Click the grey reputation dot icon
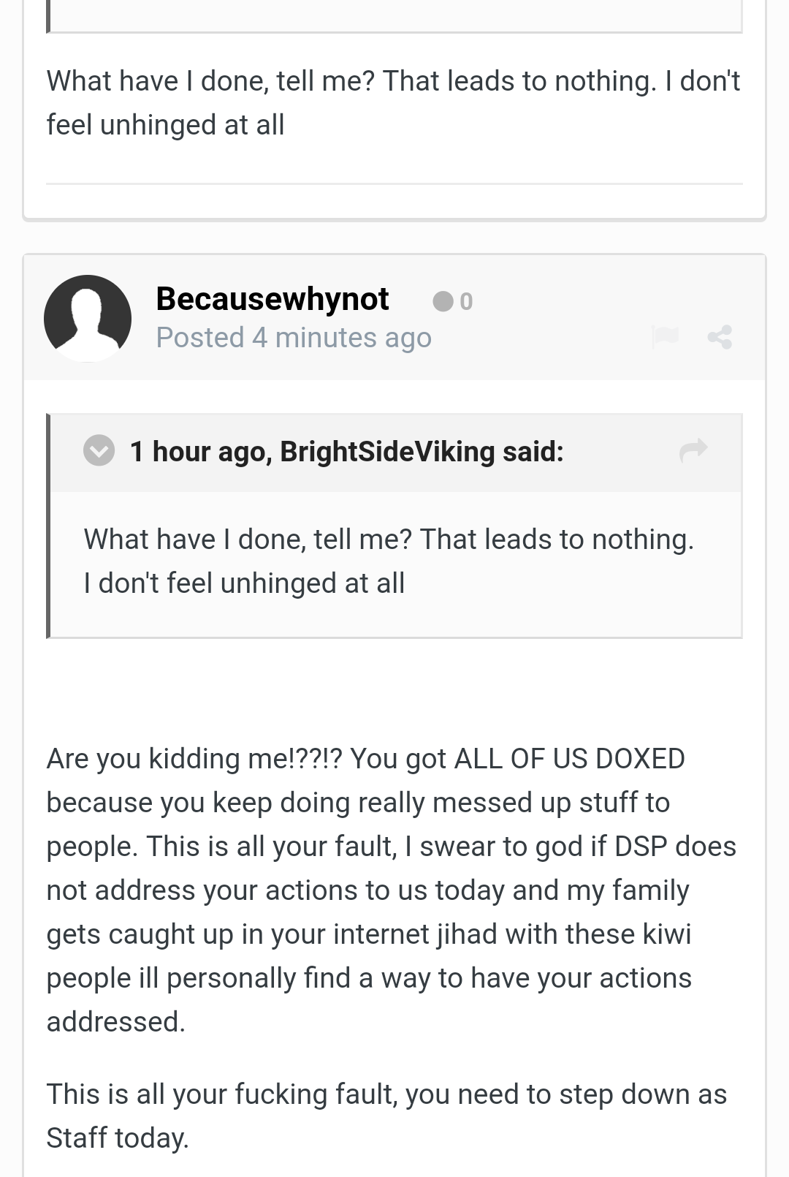This screenshot has width=789, height=1177. [443, 301]
